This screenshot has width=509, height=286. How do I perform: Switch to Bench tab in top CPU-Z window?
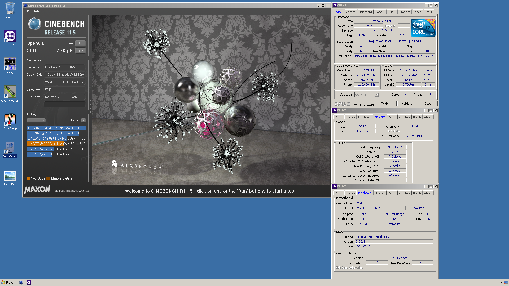pyautogui.click(x=417, y=12)
